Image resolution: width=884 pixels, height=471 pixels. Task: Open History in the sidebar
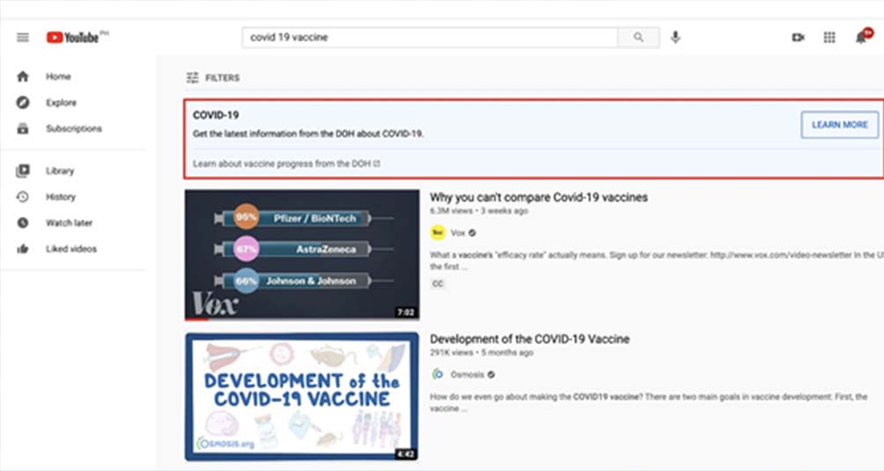(61, 196)
